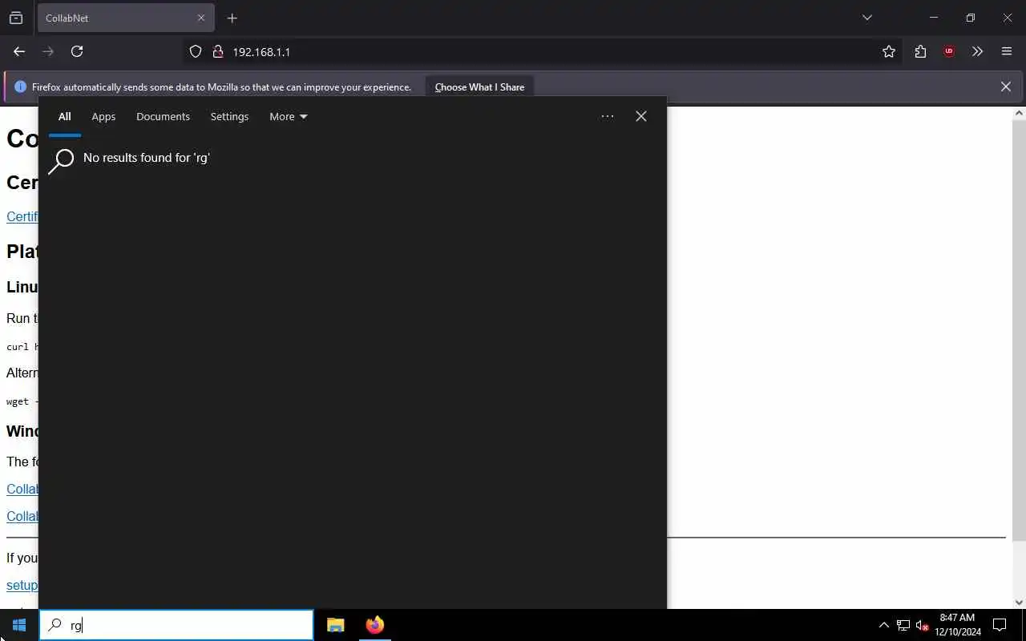Open the Windows notification center
The width and height of the screenshot is (1026, 641).
(x=1000, y=625)
